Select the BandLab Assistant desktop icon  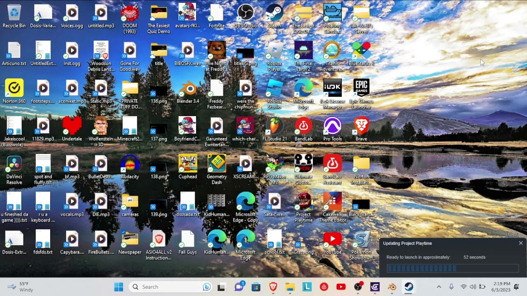[x=332, y=170]
